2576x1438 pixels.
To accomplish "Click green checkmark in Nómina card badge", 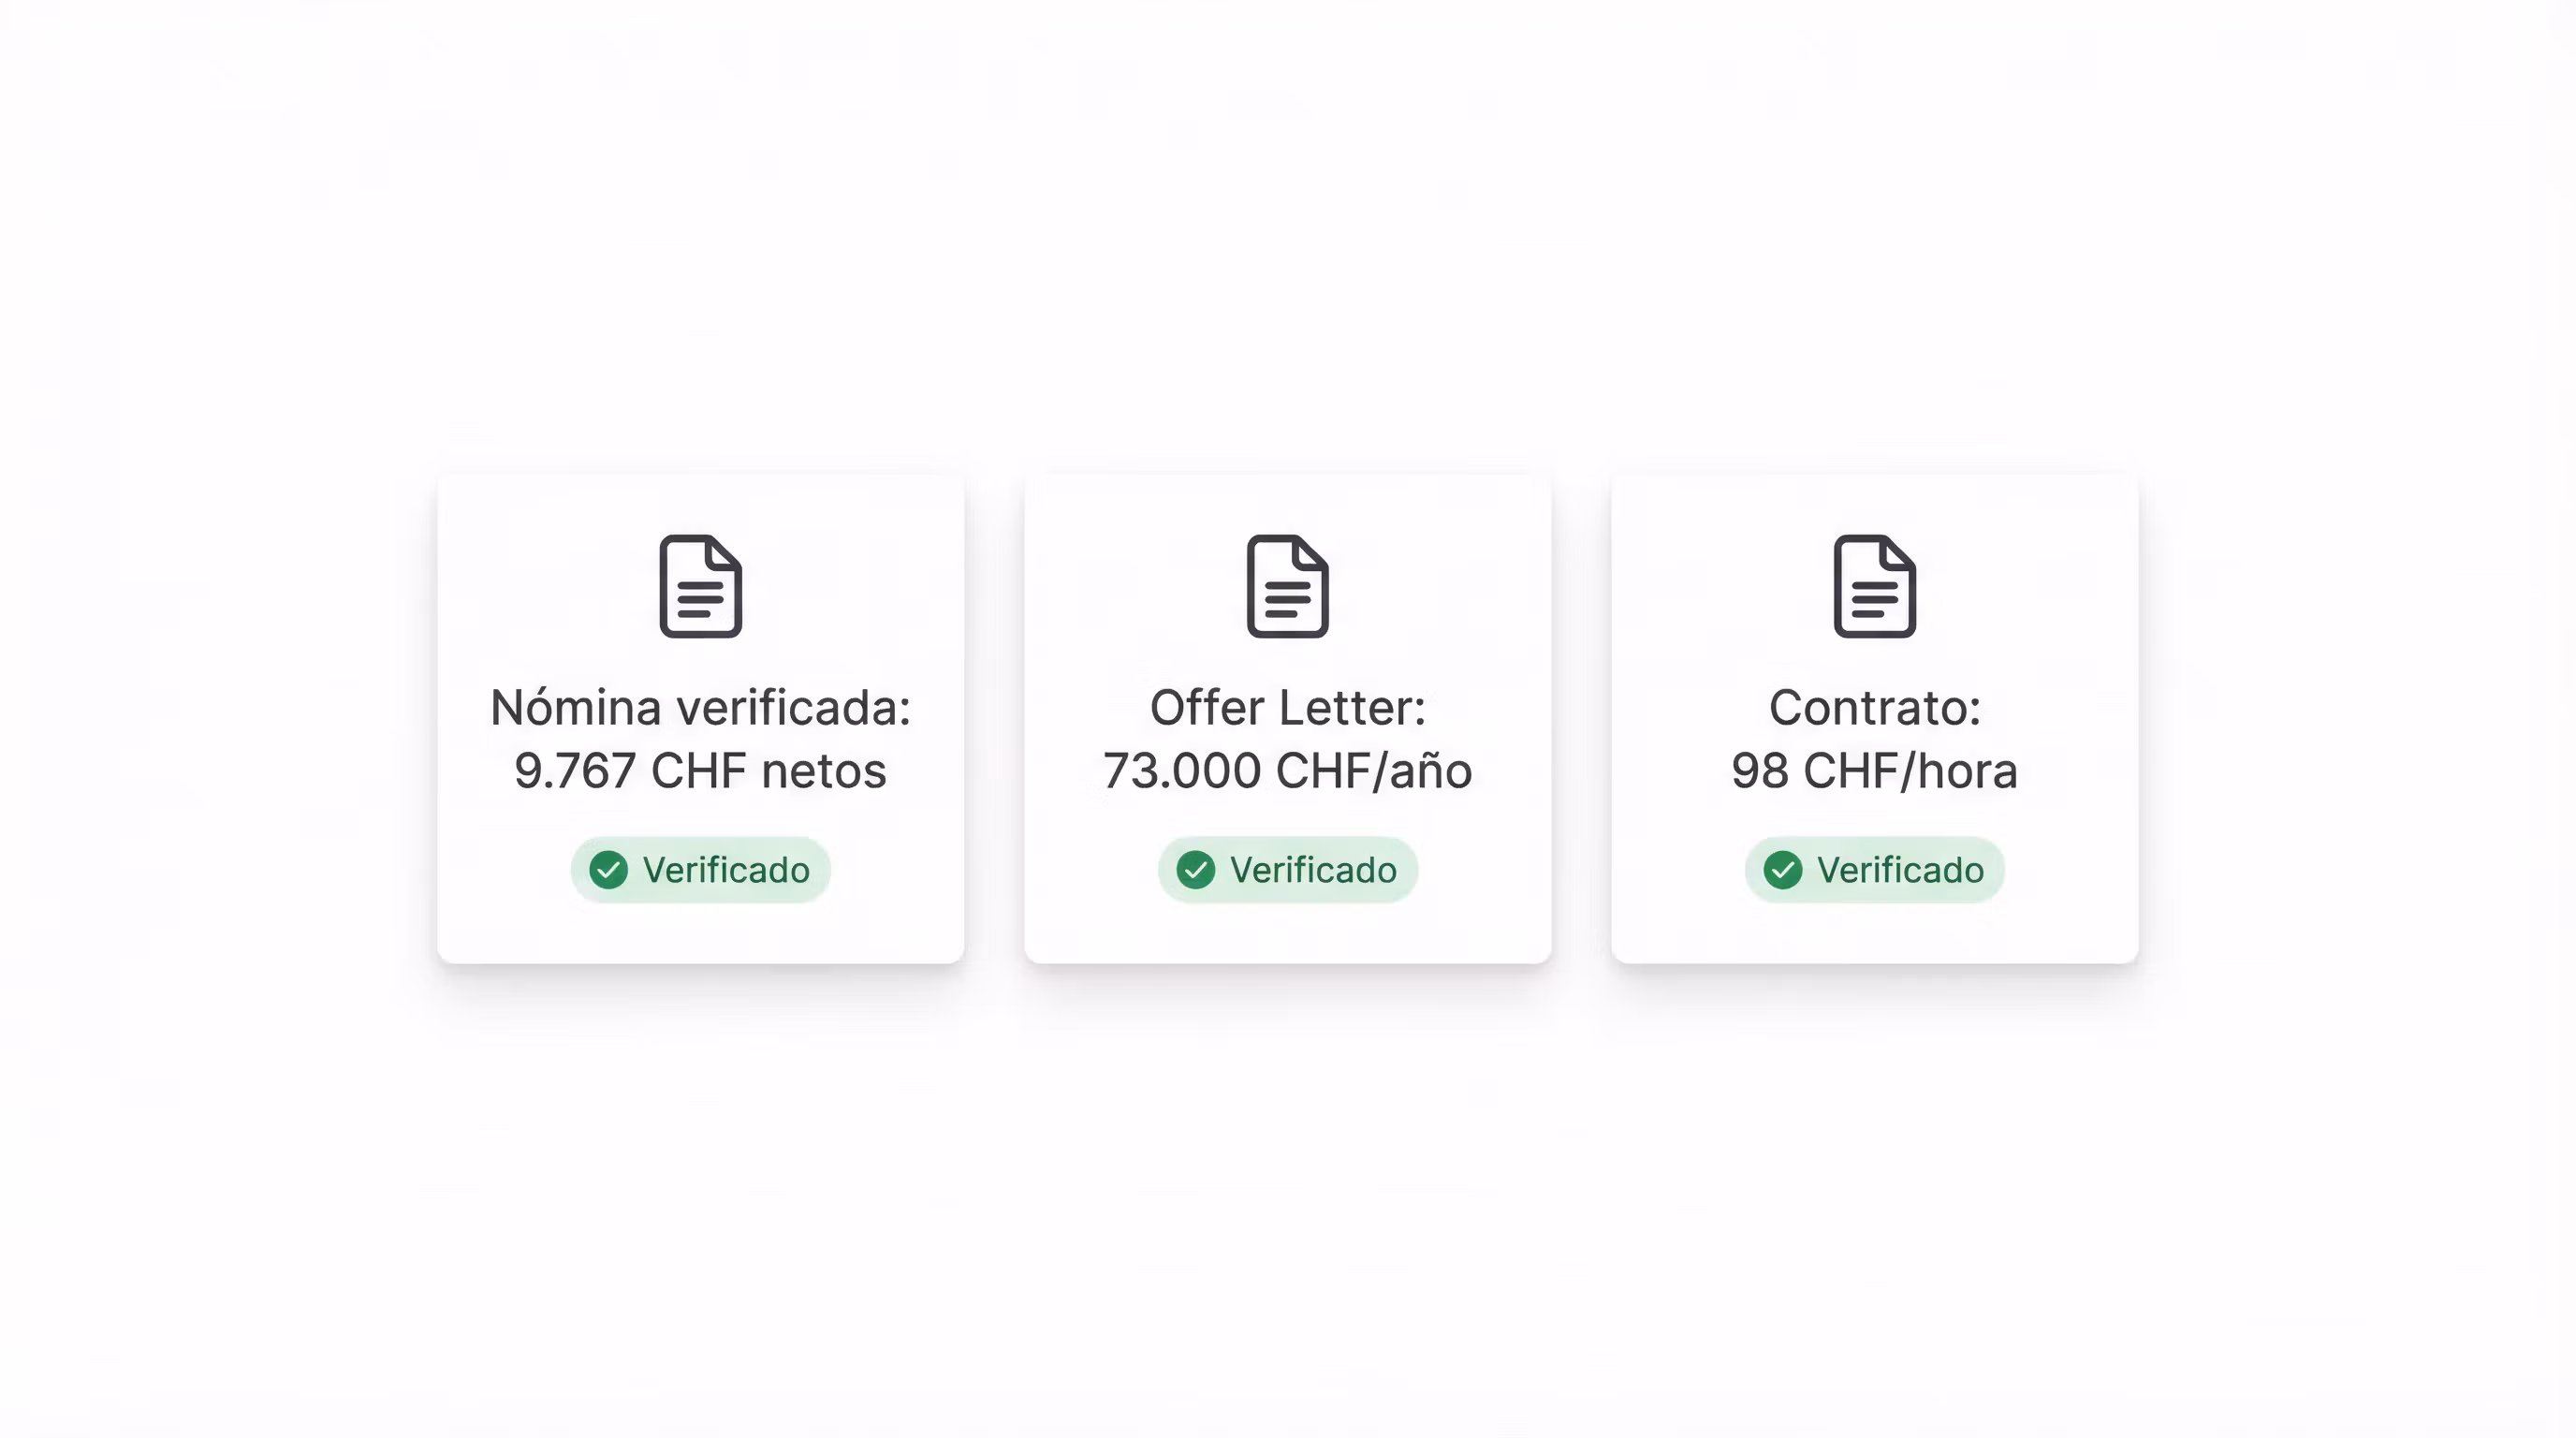I will click(x=608, y=870).
